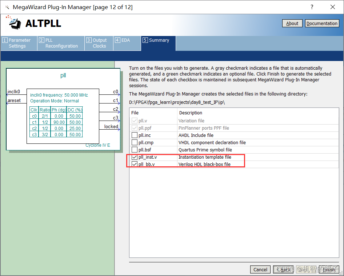This screenshot has width=344, height=276.
Task: Click the PinPlanner ports PPF file description
Action: point(204,128)
